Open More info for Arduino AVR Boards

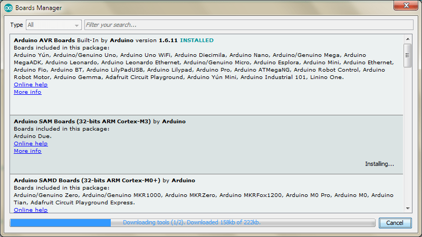tap(27, 92)
